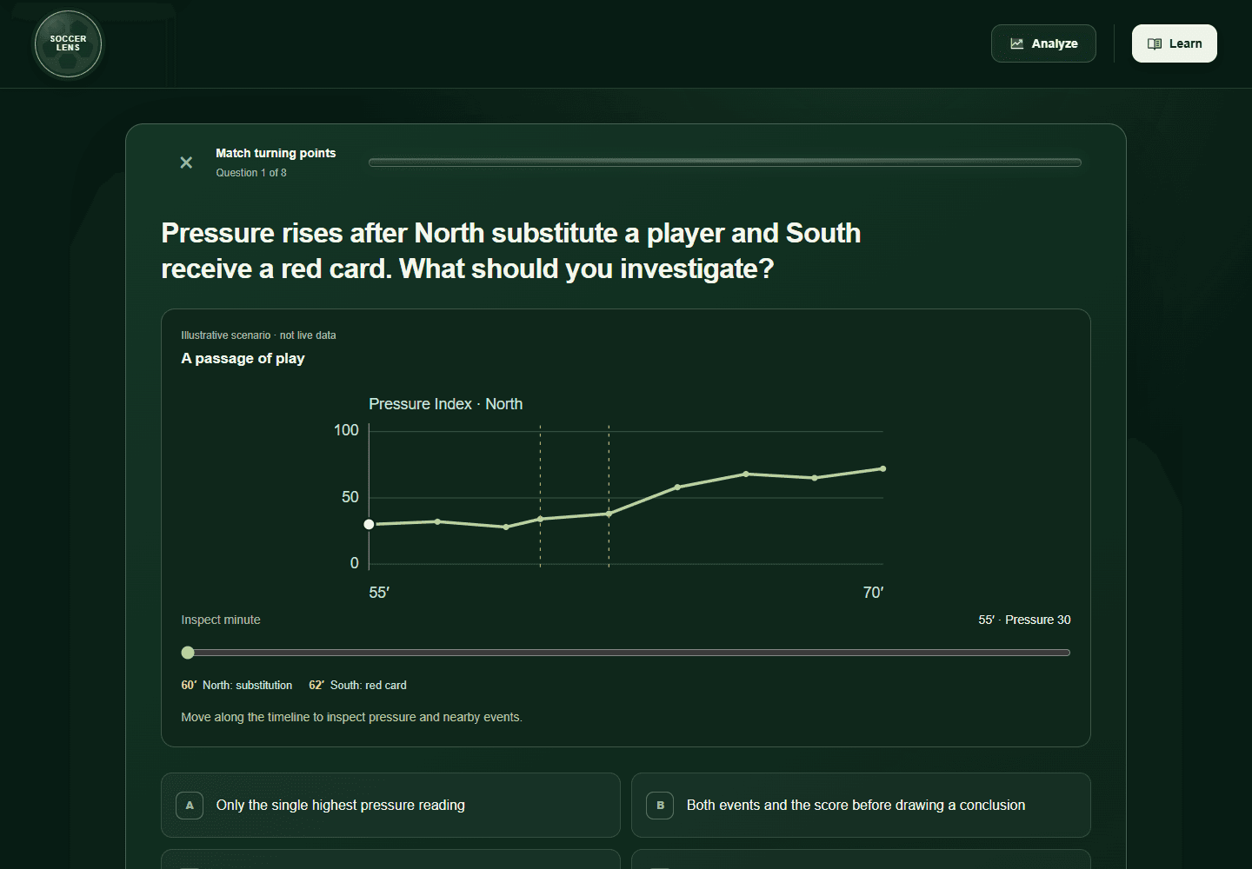Click the 'Move along the timeline' hint text
This screenshot has height=869, width=1252.
click(x=351, y=717)
